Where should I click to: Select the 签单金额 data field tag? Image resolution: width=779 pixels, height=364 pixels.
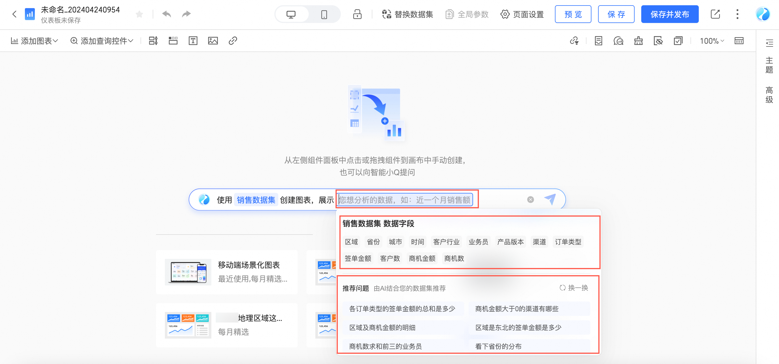[358, 258]
